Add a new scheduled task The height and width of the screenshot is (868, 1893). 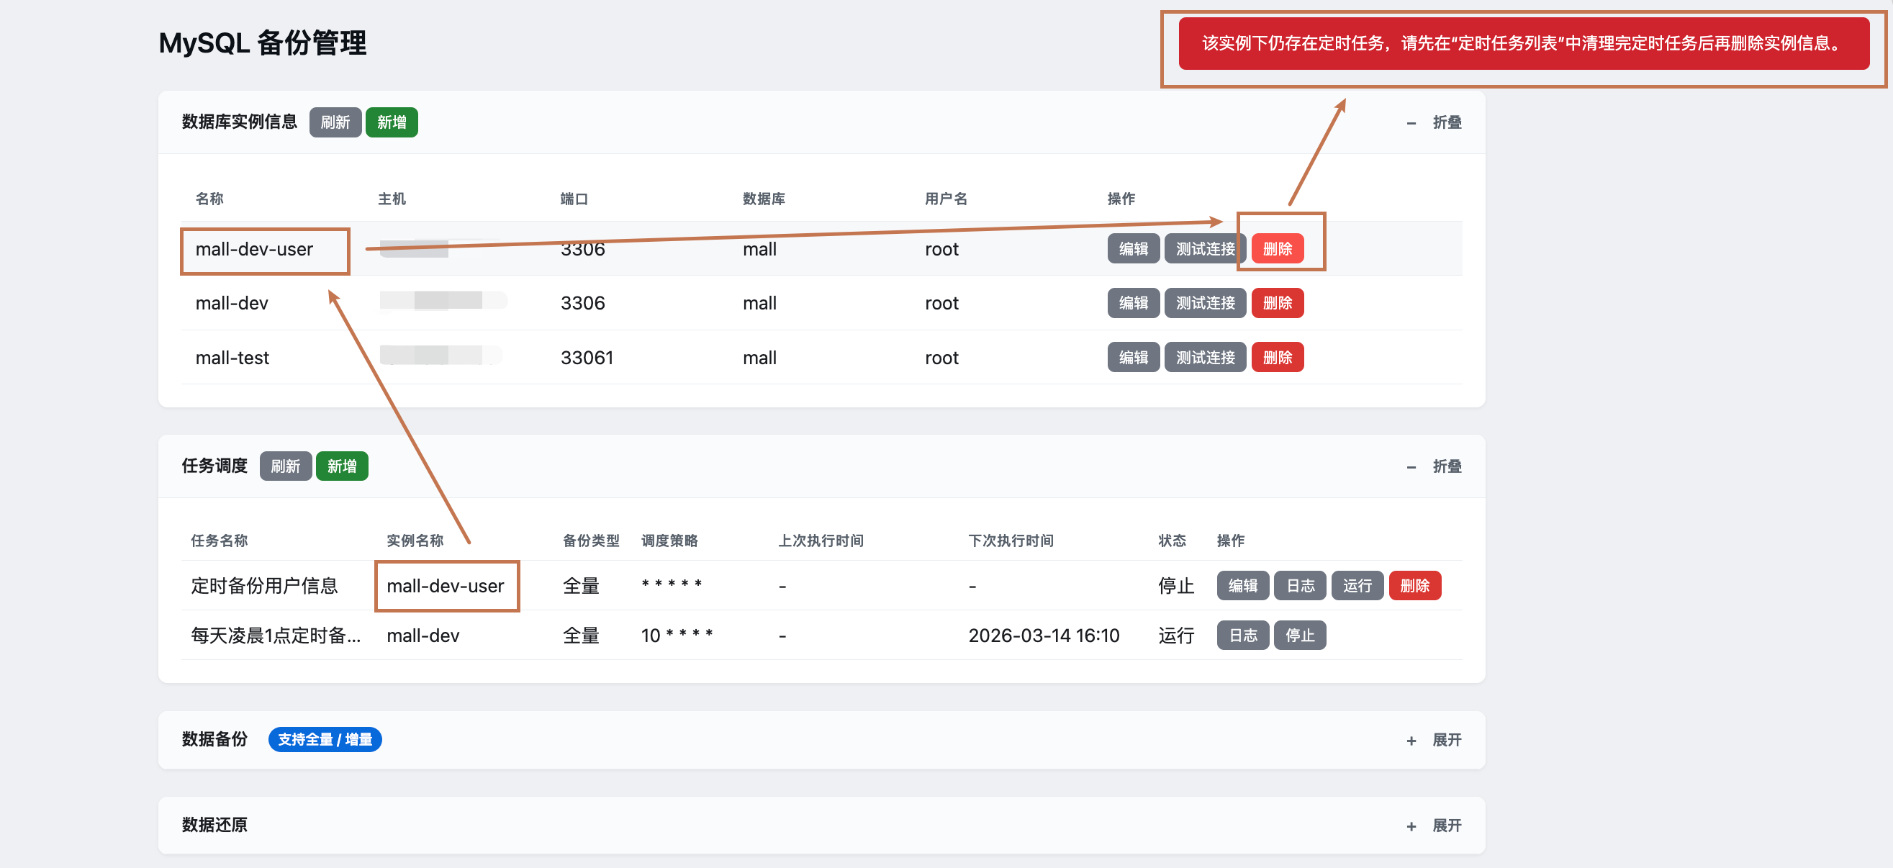(x=342, y=466)
